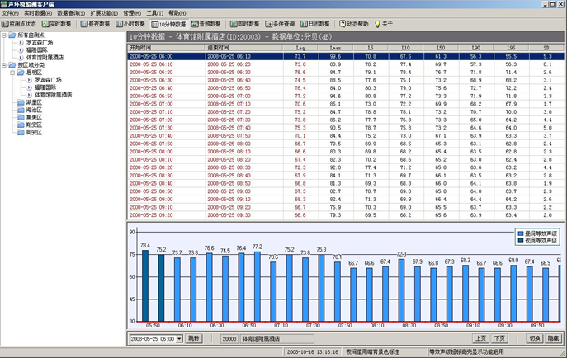The height and width of the screenshot is (358, 567).
Task: Click the 隐藏 button below the chart
Action: pyautogui.click(x=555, y=338)
